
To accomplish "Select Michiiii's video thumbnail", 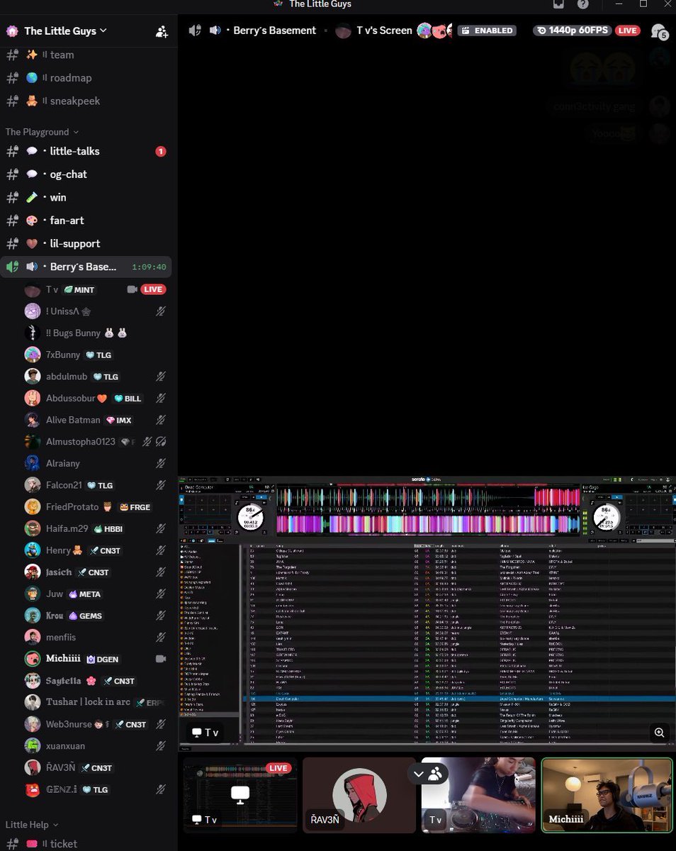I will [x=607, y=794].
